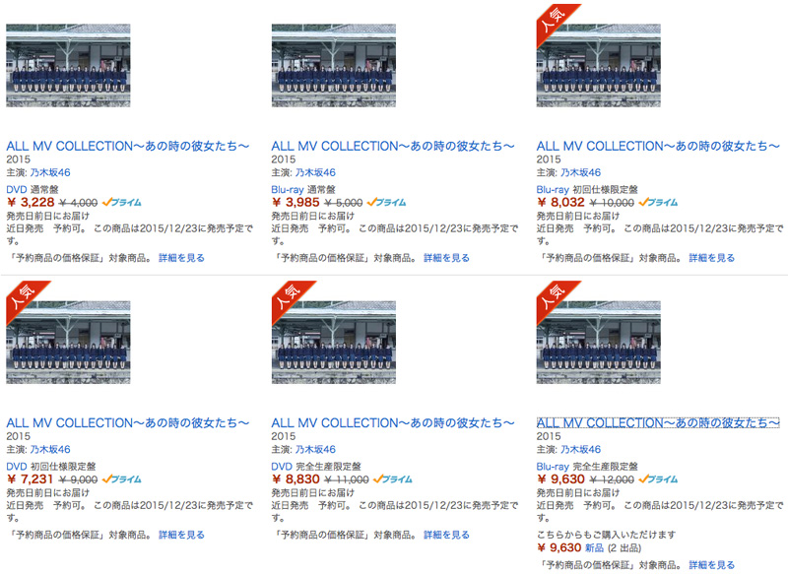Click Prime logo next to ¥9,630 price
Screen dimensions: 788x574
click(x=658, y=479)
